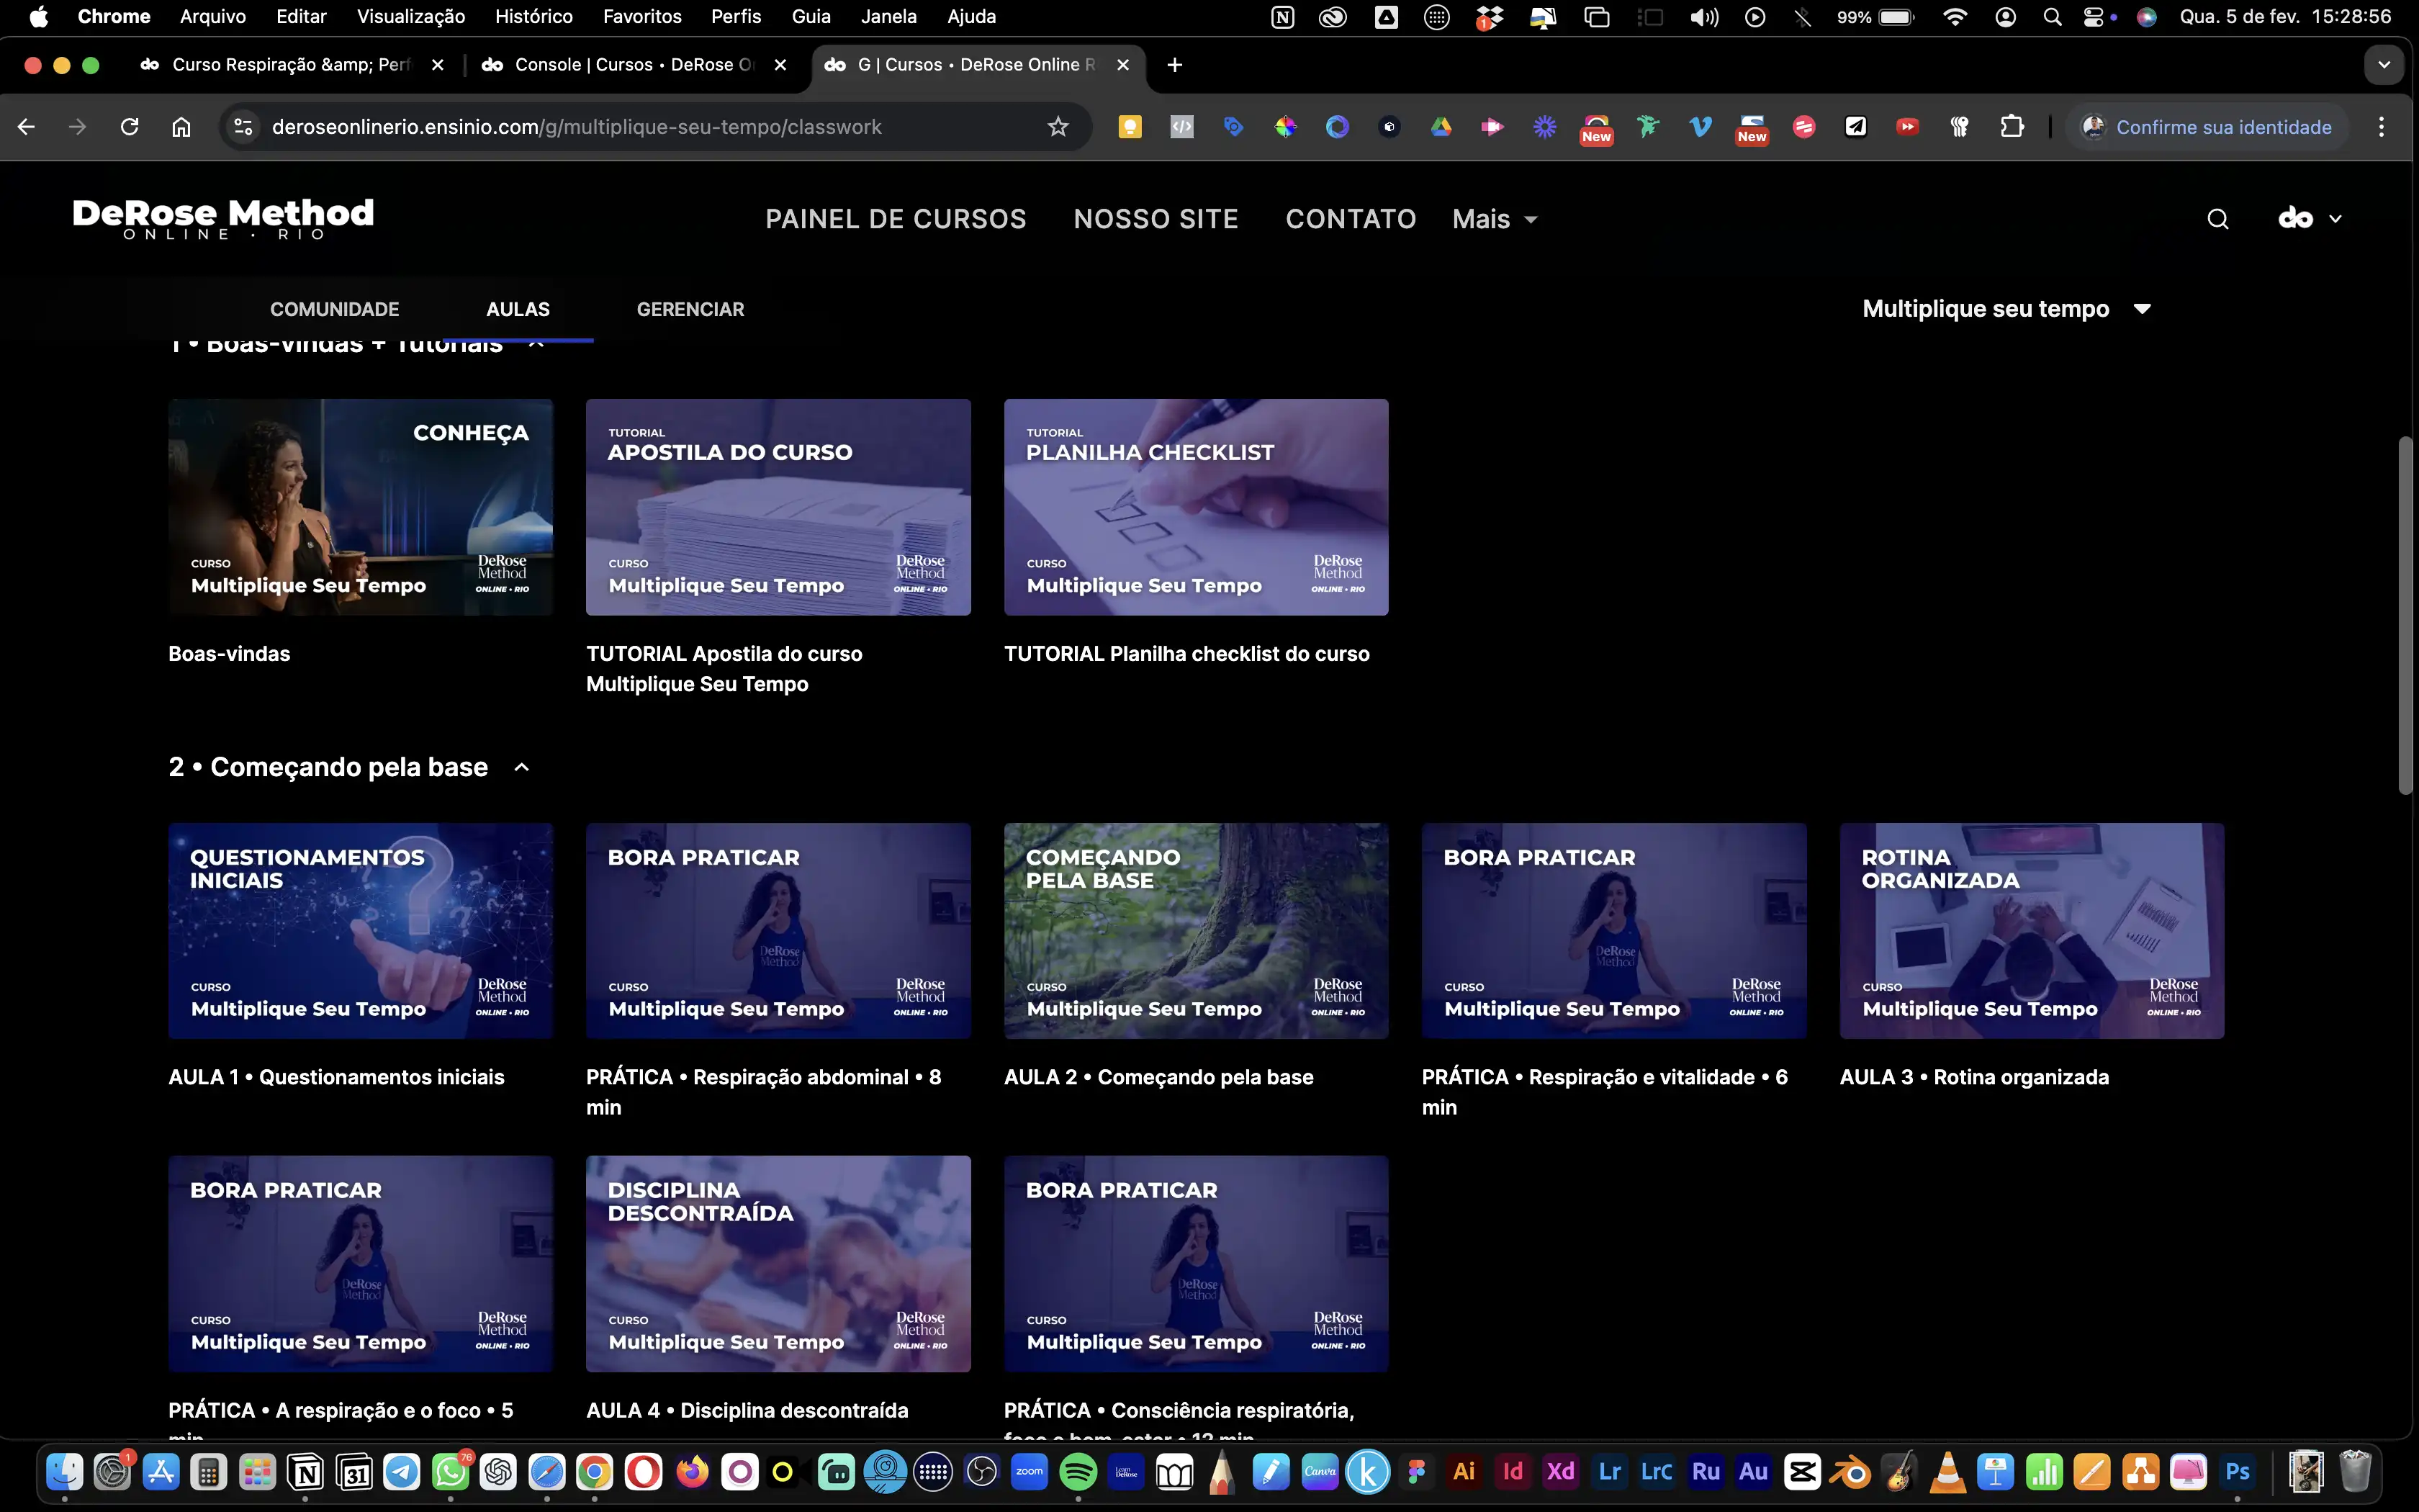Open the PAINEL DE CURSOS link

click(896, 219)
